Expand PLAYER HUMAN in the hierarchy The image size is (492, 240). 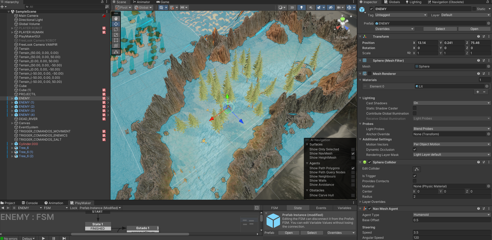(x=12, y=32)
